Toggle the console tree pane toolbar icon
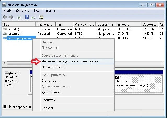167x118 pixels. pos(19,17)
